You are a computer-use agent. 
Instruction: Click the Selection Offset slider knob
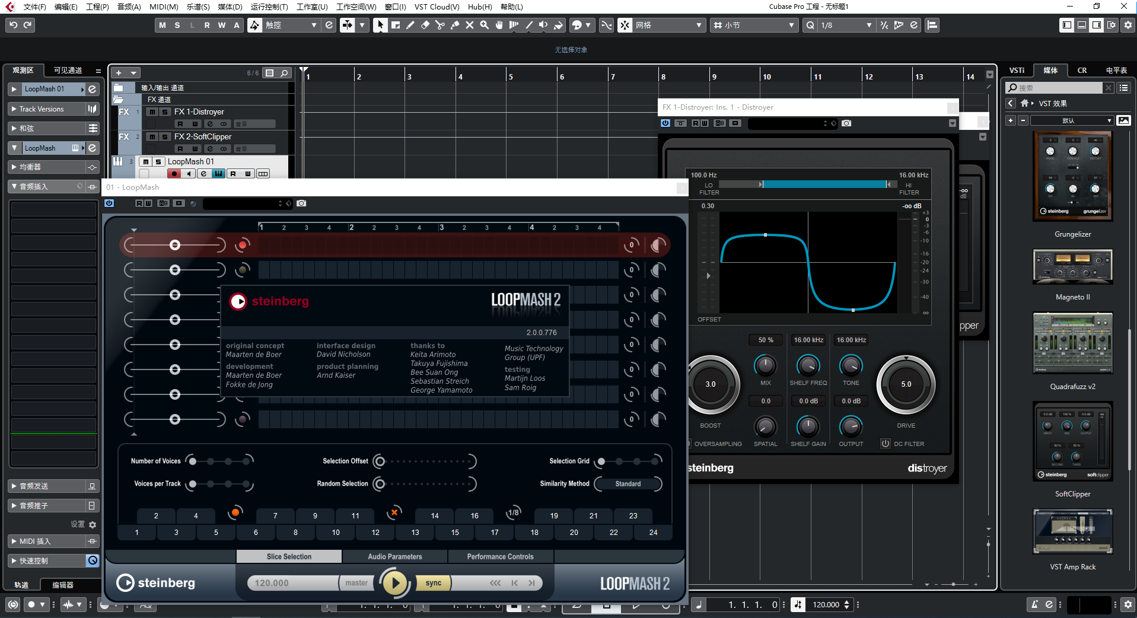(380, 461)
